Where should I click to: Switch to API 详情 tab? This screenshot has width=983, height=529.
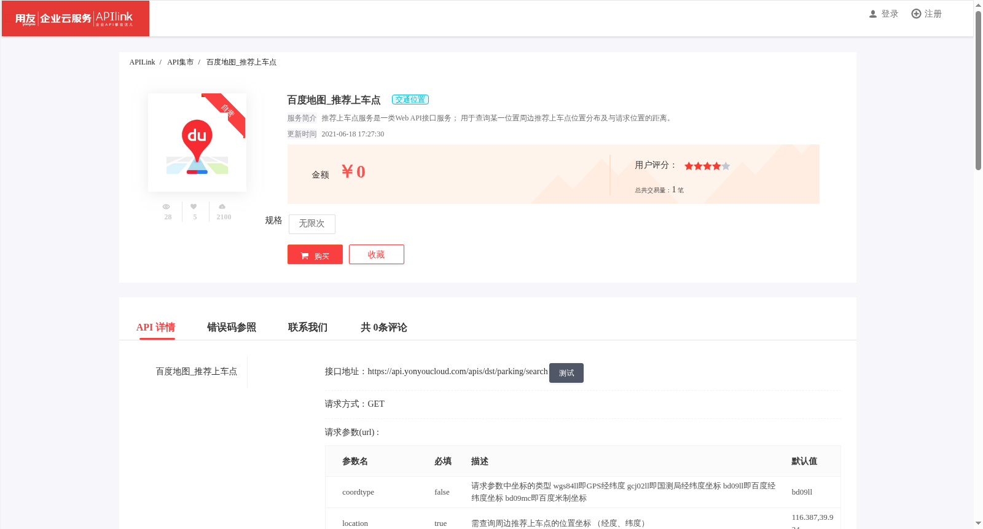[156, 327]
